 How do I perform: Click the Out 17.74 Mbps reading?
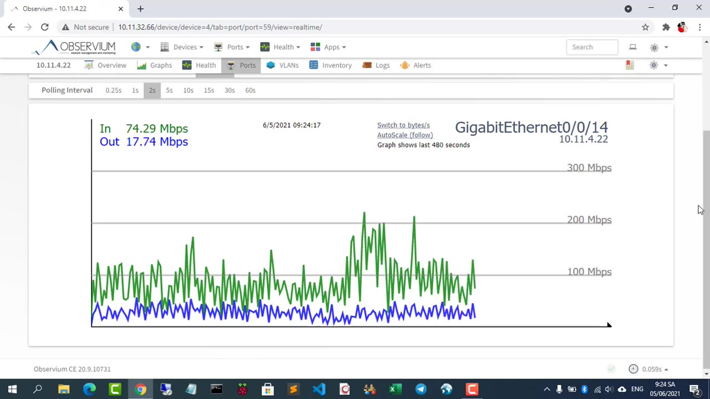144,142
